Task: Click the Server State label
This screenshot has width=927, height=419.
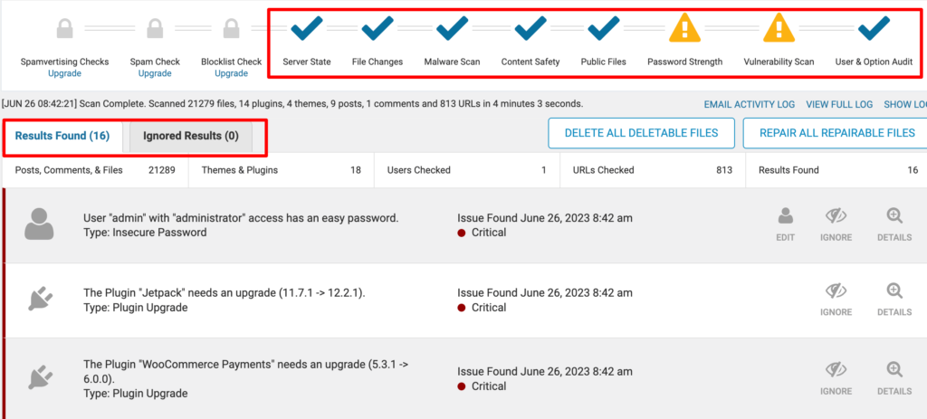Action: point(306,62)
